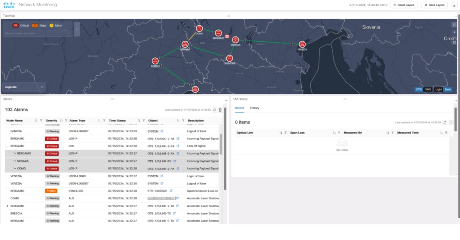The height and width of the screenshot is (240, 460).
Task: Sort alarms by Alarm Type
Action: point(99,120)
